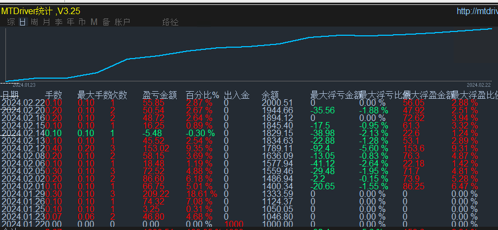This screenshot has height=230, width=498.
Task: Select the 2024.02.22 date in the table
Action: [x=23, y=103]
